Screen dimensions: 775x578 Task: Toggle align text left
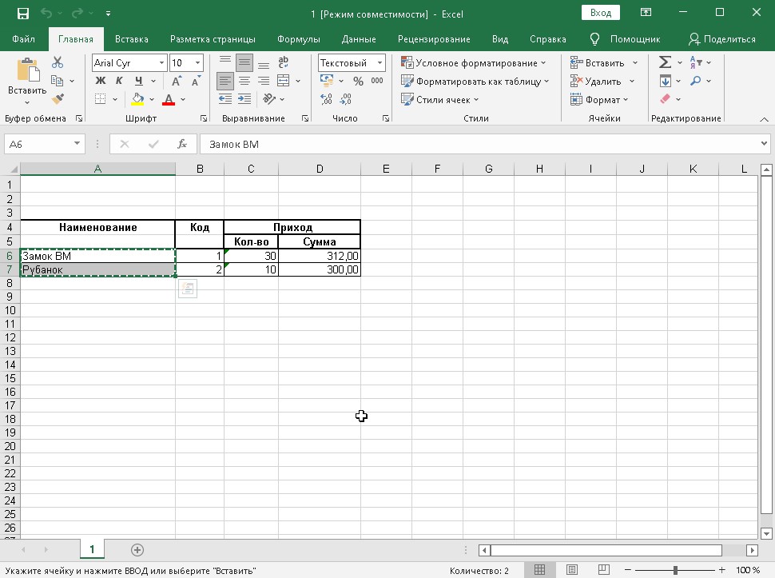[x=226, y=82]
